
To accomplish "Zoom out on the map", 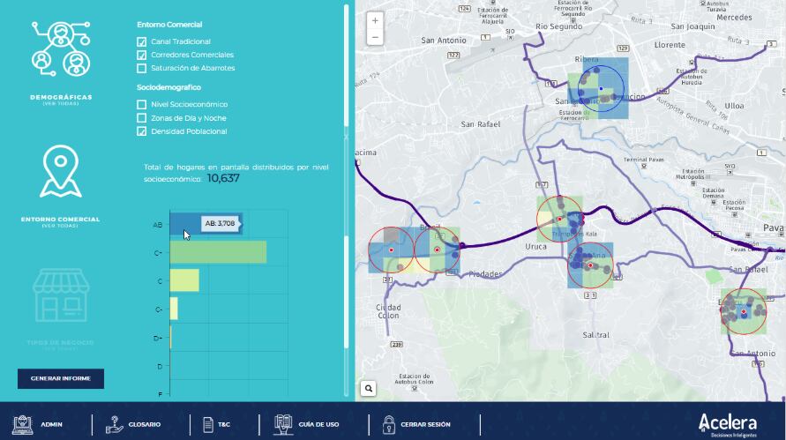I will [x=376, y=37].
